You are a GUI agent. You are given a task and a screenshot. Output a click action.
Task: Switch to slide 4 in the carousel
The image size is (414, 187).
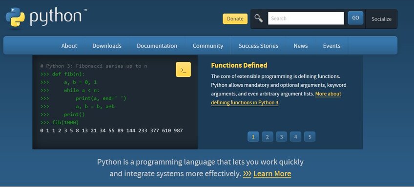pos(295,137)
